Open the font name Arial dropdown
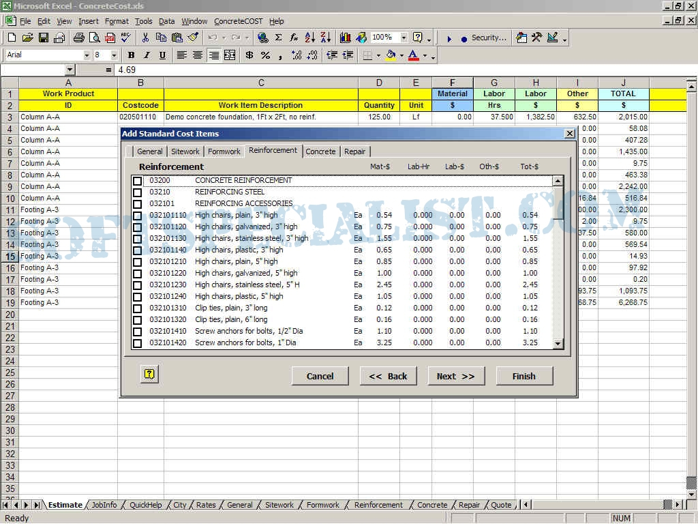This screenshot has width=698, height=524. [87, 55]
